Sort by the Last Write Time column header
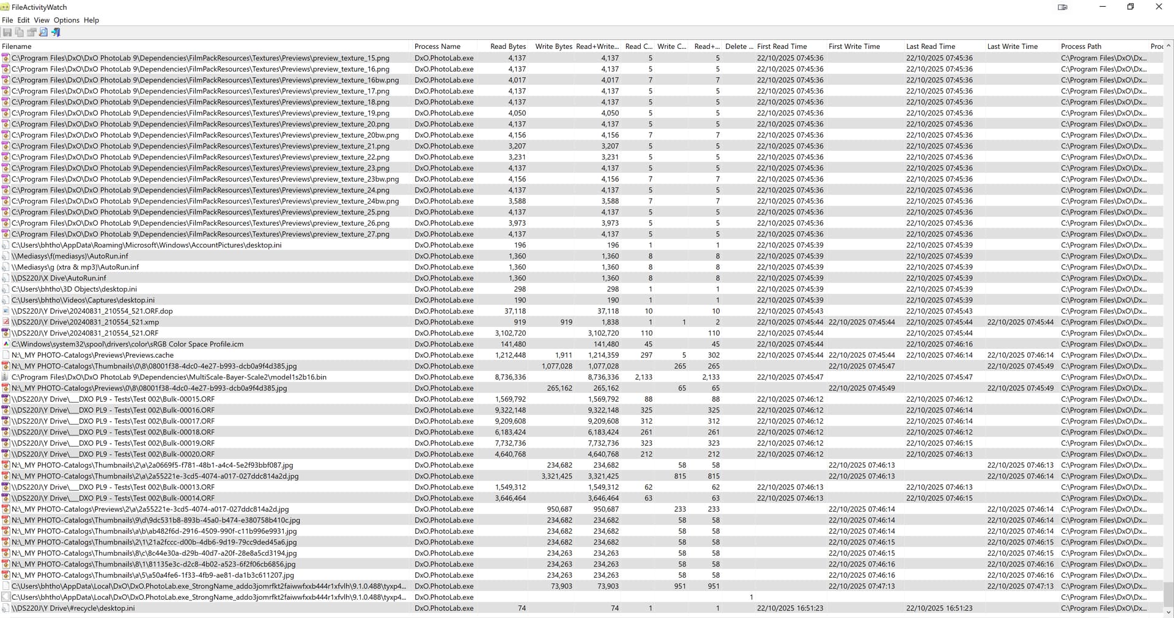Viewport: 1174px width, 618px height. point(1012,46)
